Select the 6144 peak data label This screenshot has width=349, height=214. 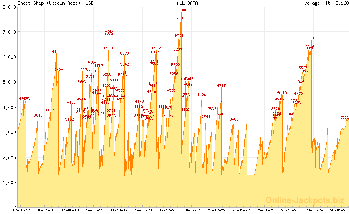point(56,52)
